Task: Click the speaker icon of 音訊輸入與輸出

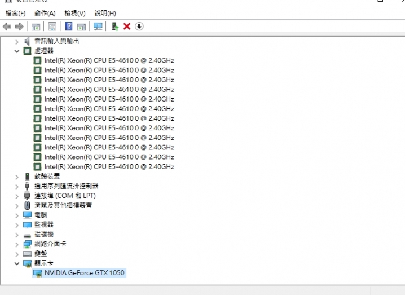Action: point(27,41)
